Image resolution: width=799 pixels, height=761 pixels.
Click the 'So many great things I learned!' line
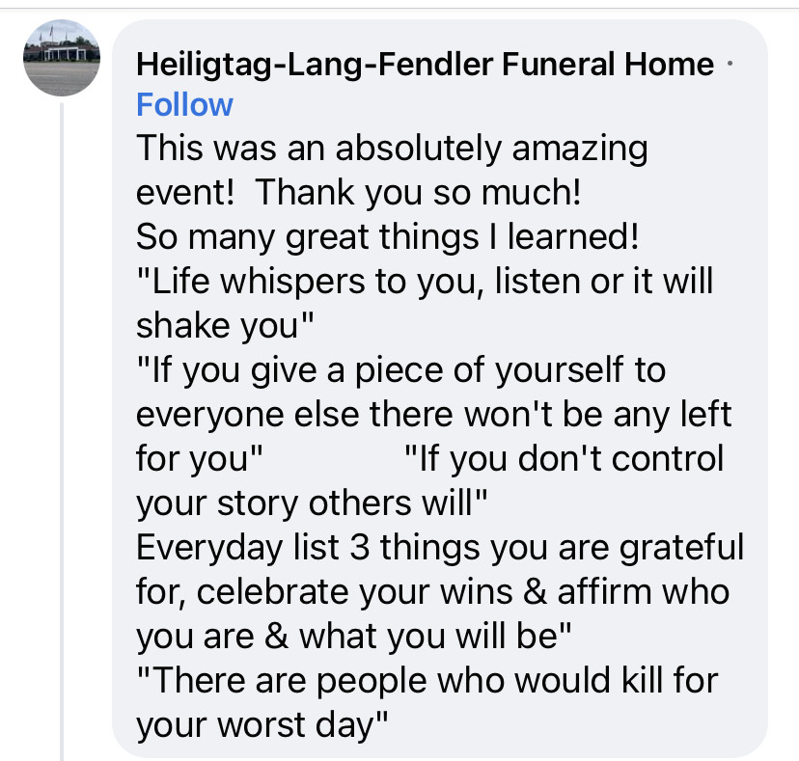pos(387,237)
